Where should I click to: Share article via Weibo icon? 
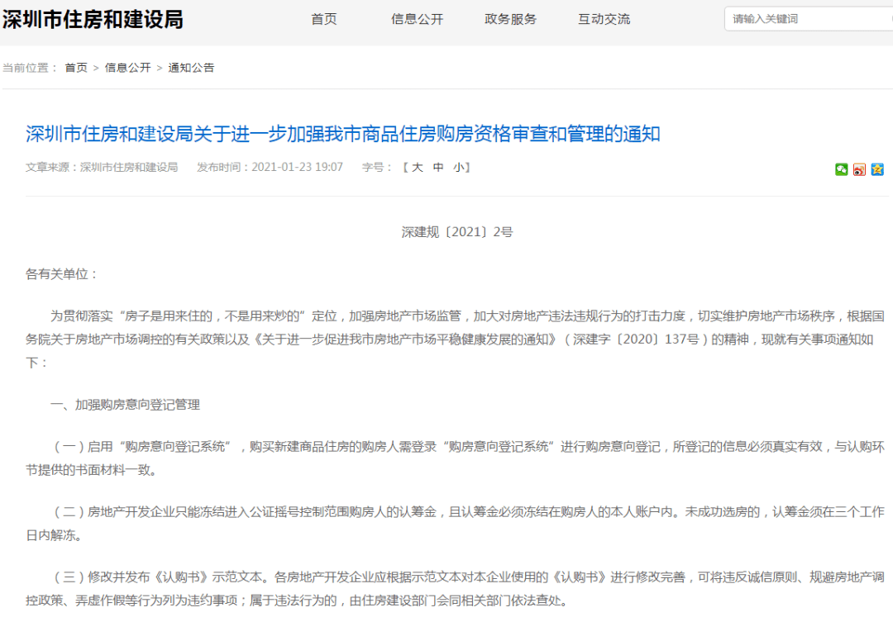click(859, 168)
